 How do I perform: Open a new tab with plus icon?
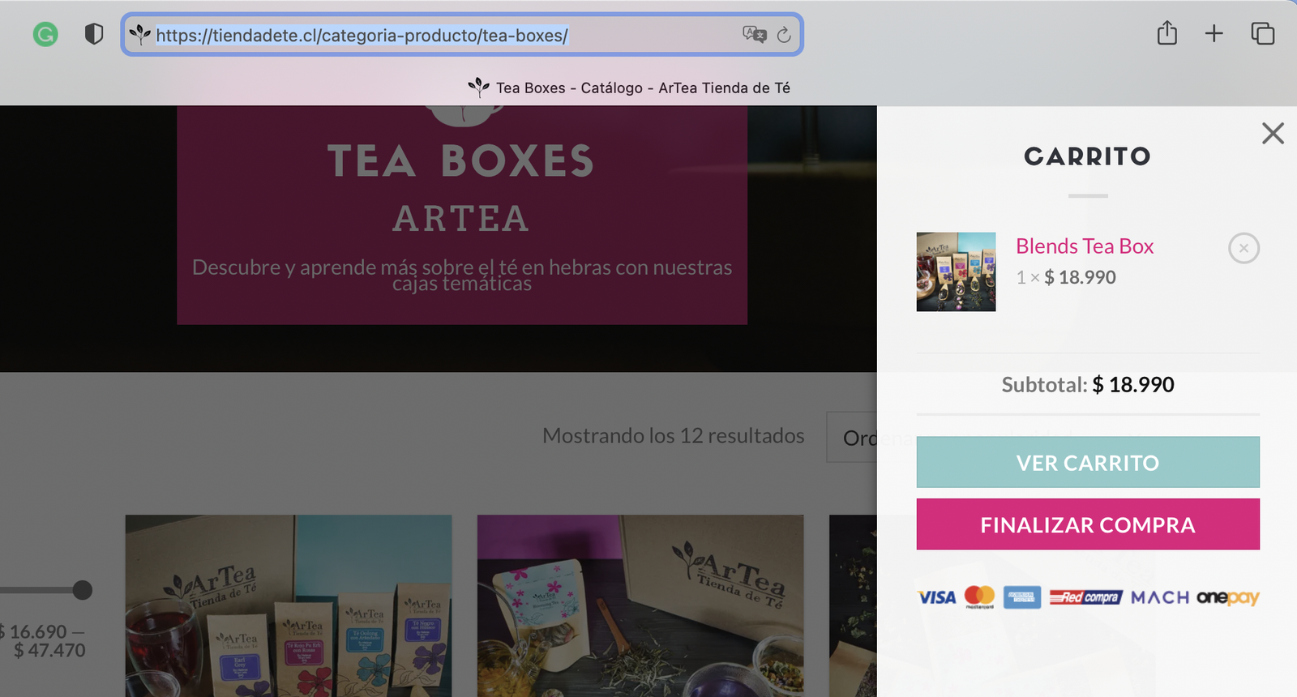click(1214, 33)
